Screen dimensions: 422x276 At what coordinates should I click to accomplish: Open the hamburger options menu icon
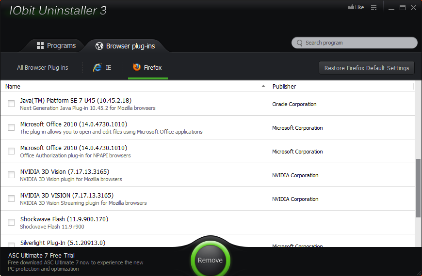coord(374,8)
